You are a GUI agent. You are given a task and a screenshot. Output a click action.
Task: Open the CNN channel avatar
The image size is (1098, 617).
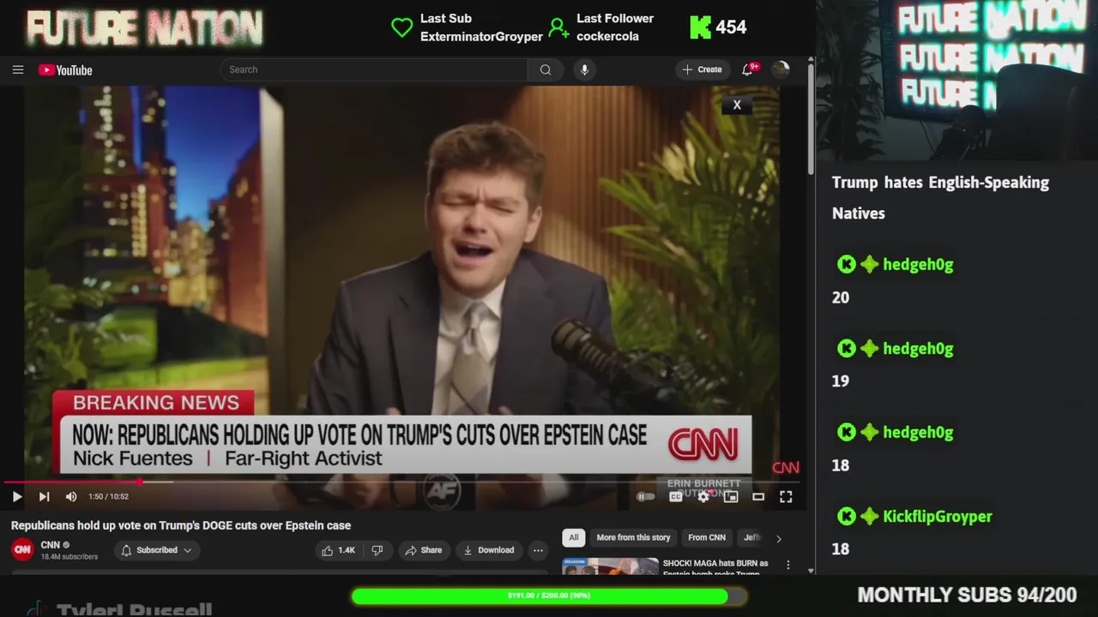(x=22, y=549)
